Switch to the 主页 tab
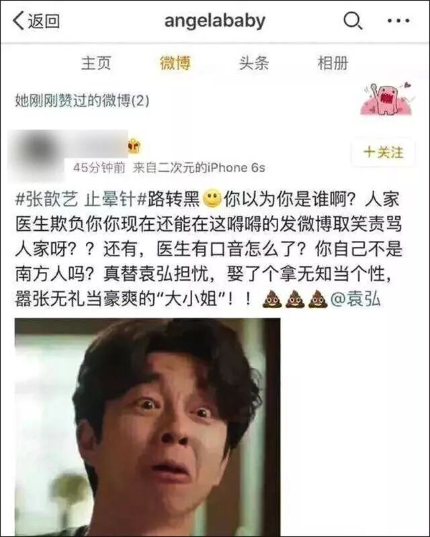The height and width of the screenshot is (537, 430). click(x=96, y=63)
